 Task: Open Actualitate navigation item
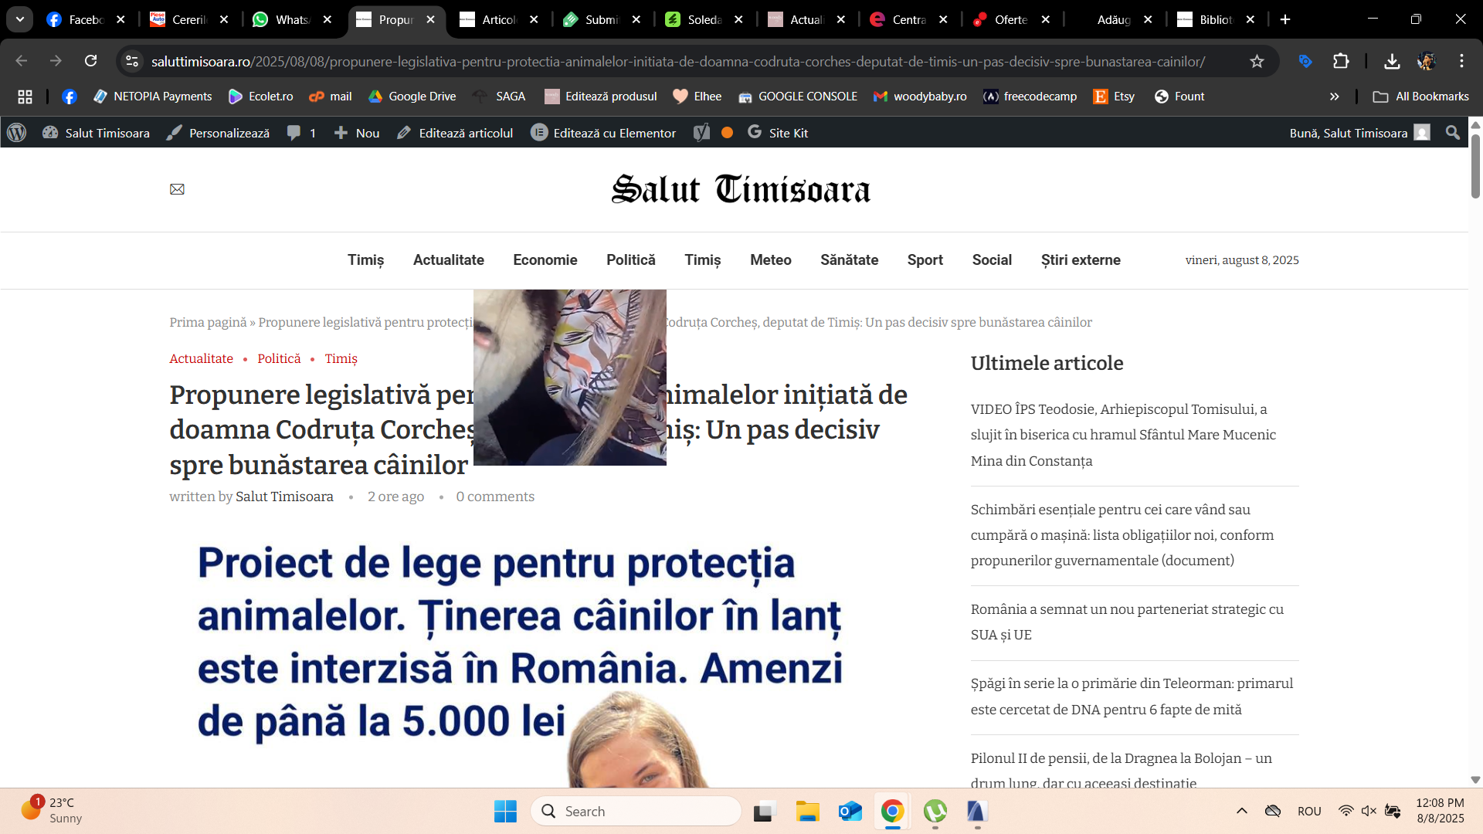(x=449, y=260)
